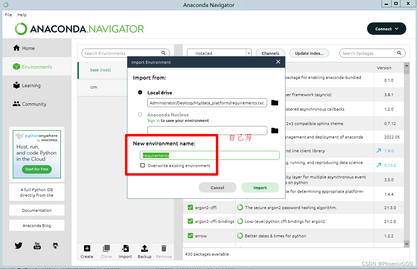This screenshot has width=418, height=269.
Task: Open the YouTube icon in sidebar
Action: [37, 246]
